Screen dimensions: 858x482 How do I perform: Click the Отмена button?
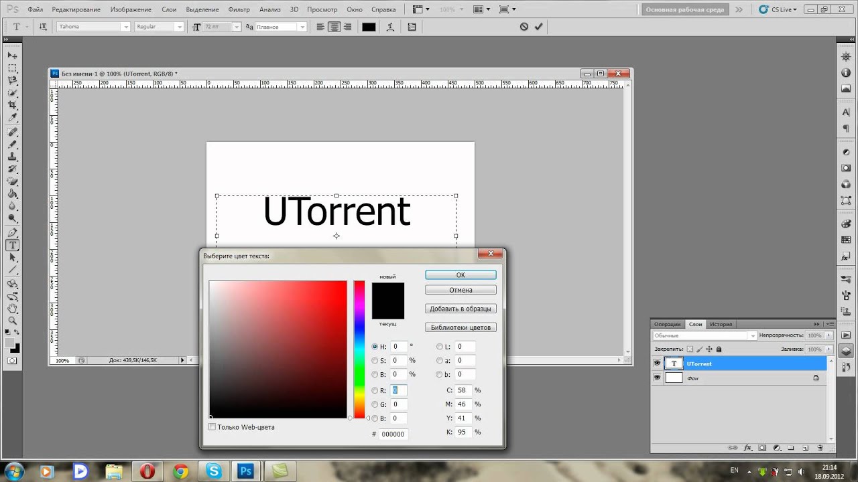coord(461,290)
